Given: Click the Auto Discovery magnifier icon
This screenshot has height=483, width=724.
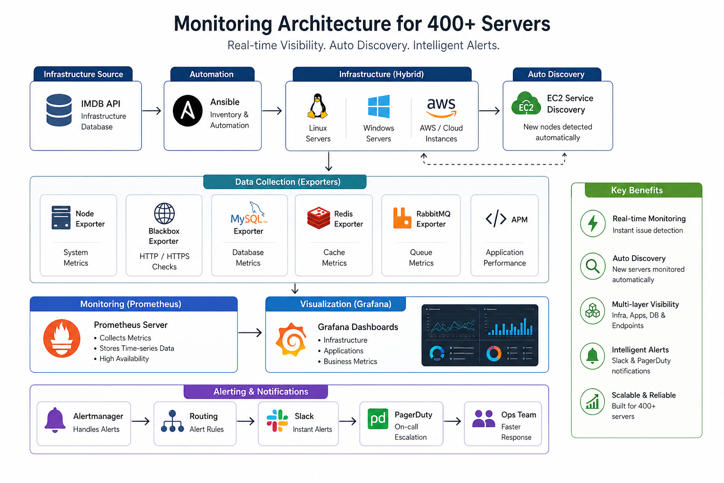Looking at the screenshot, I should point(593,266).
